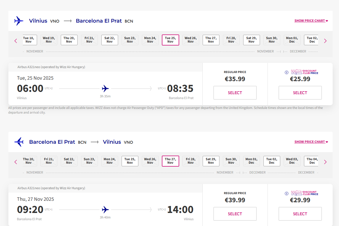Select return Wizz Discount Club price €29.99
The height and width of the screenshot is (226, 339).
click(300, 214)
